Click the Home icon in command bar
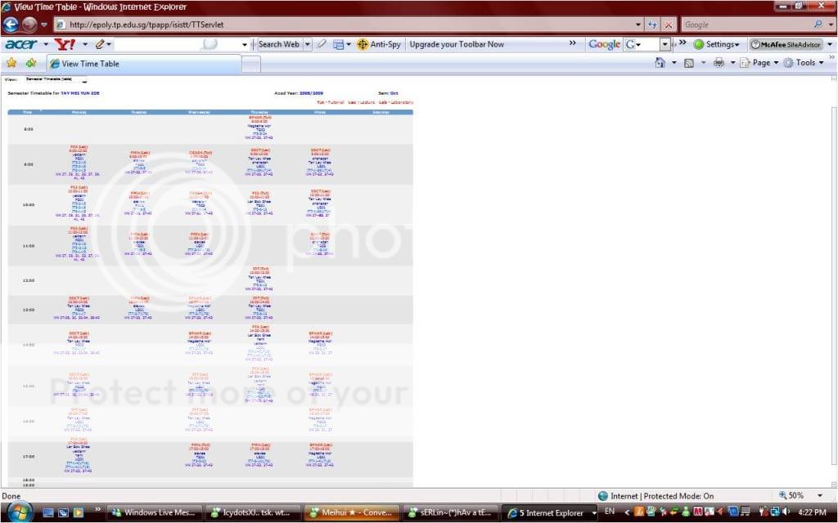Image resolution: width=838 pixels, height=523 pixels. tap(660, 63)
